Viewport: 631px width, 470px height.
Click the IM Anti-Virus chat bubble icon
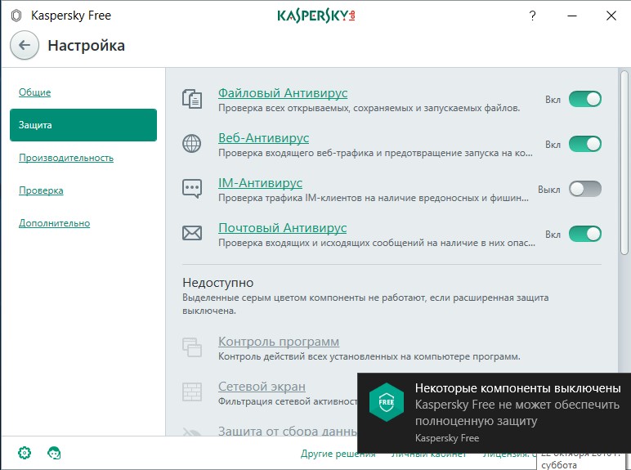click(192, 189)
